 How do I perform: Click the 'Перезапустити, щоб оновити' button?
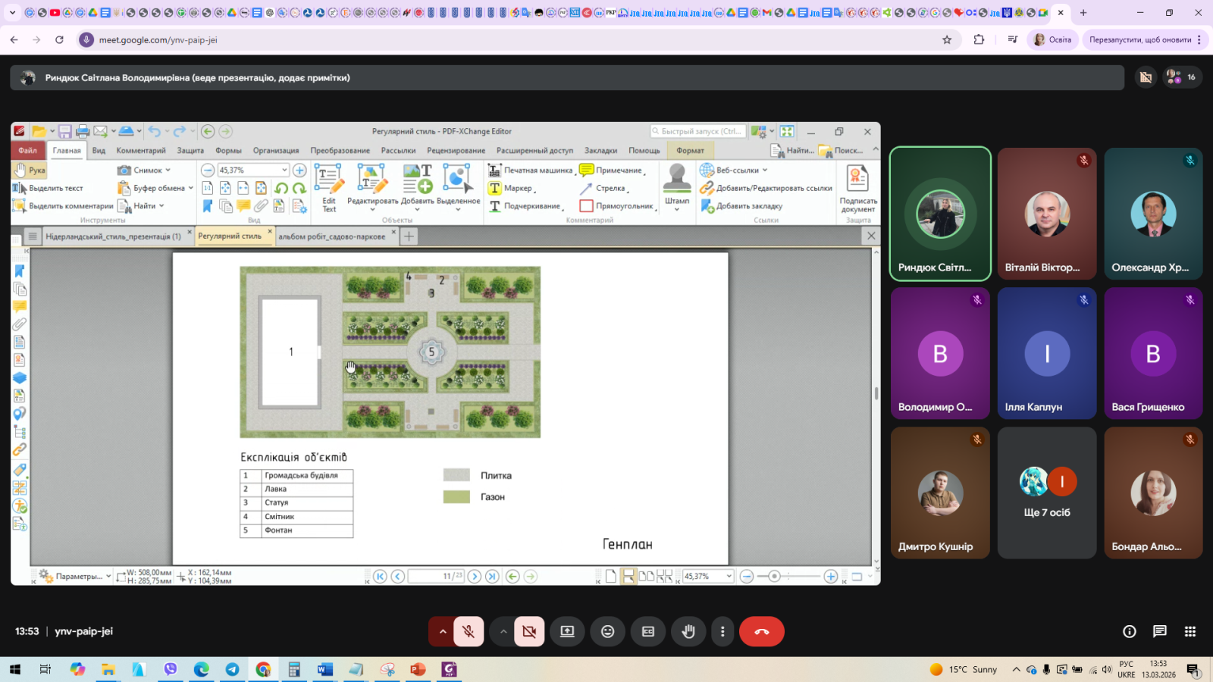(x=1139, y=39)
